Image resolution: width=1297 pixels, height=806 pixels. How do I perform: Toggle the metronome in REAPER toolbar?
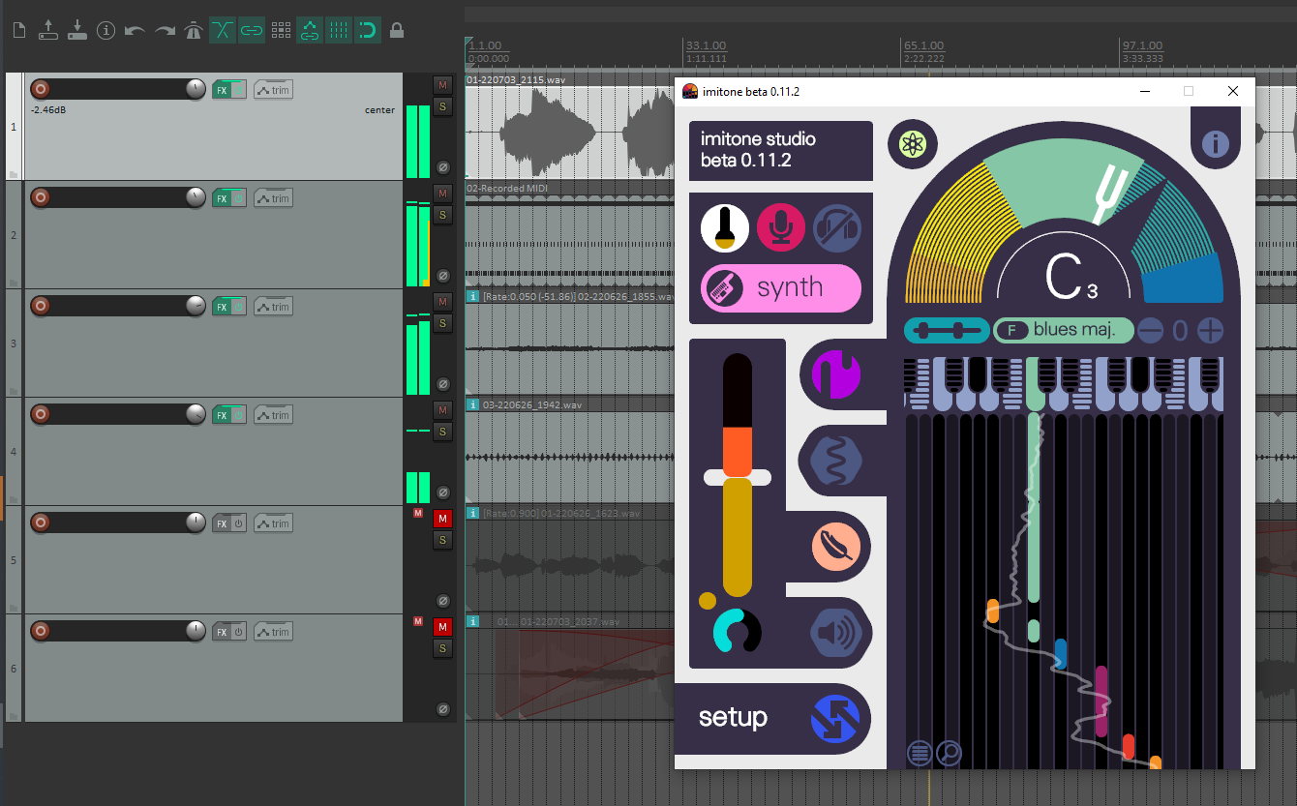(x=194, y=31)
